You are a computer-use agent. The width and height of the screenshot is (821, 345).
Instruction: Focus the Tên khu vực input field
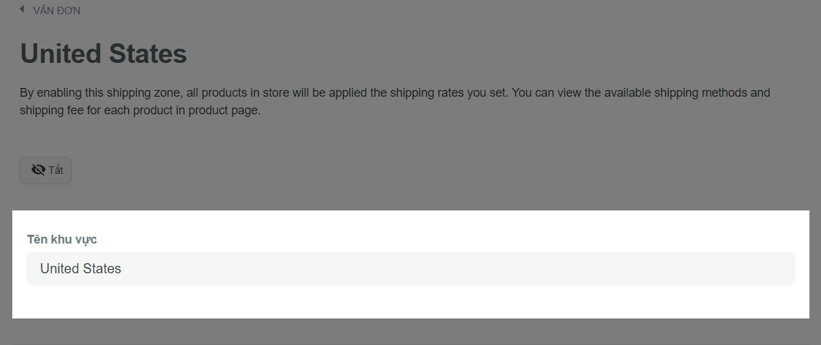click(410, 269)
